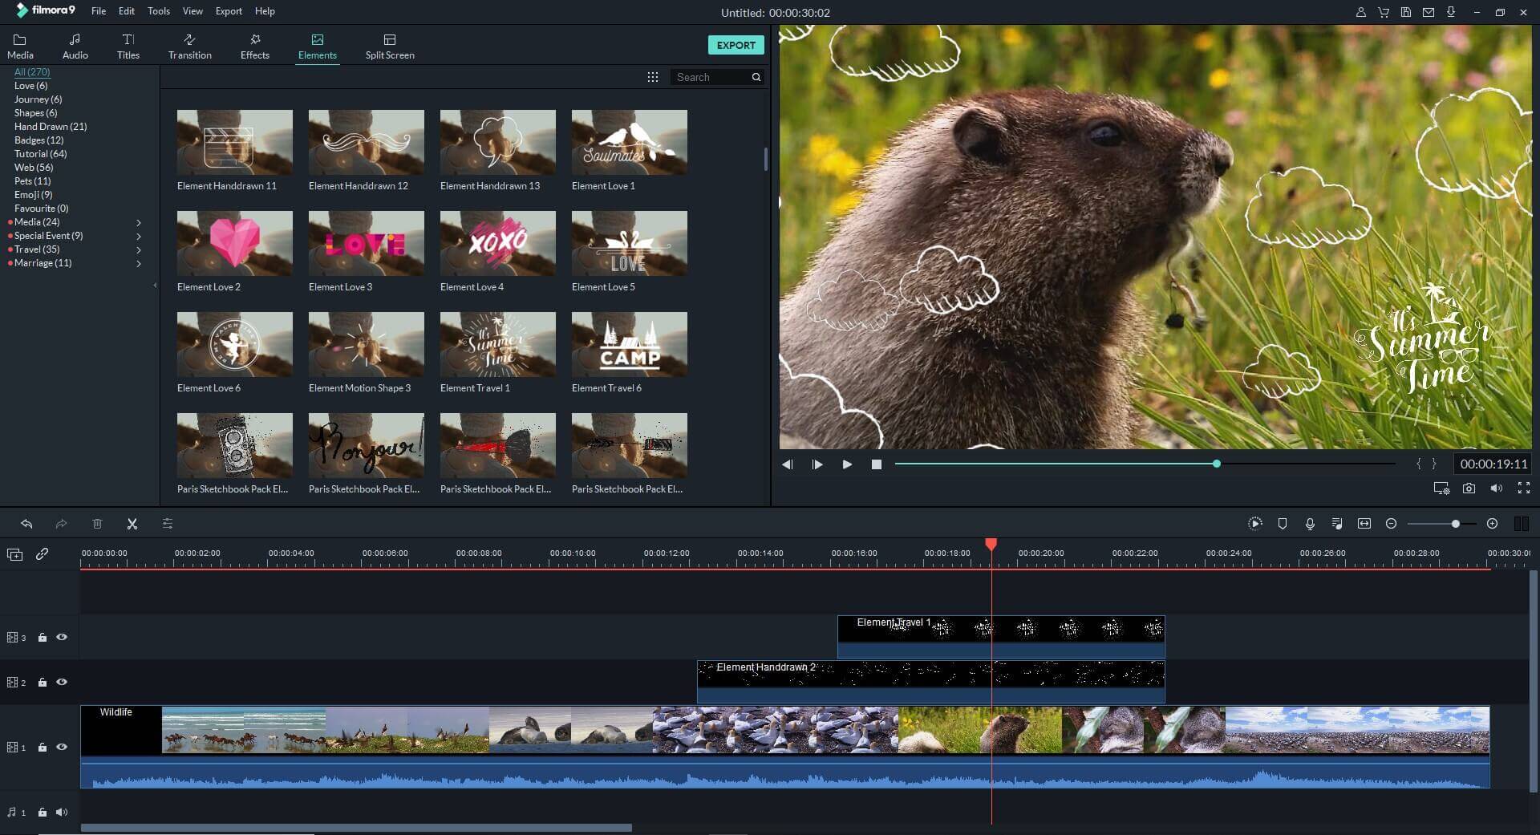Toggle lock on audio track 1
1540x835 pixels.
[43, 813]
